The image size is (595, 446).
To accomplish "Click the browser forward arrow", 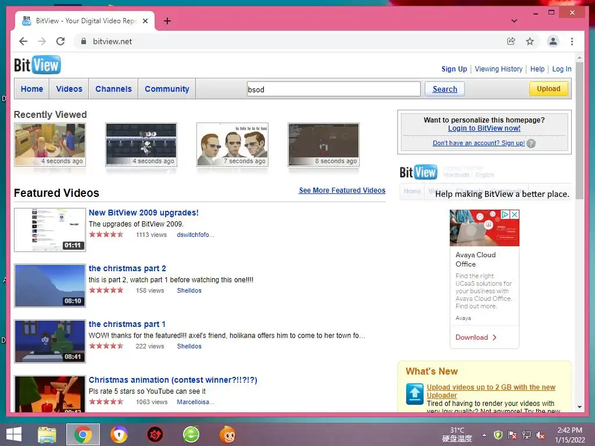I will coord(42,41).
